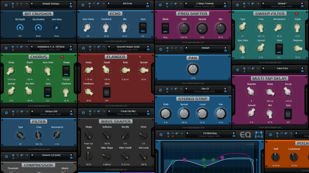Toggle the Sweep Filter Sync switch
This screenshot has width=309, height=173.
coord(279,49)
